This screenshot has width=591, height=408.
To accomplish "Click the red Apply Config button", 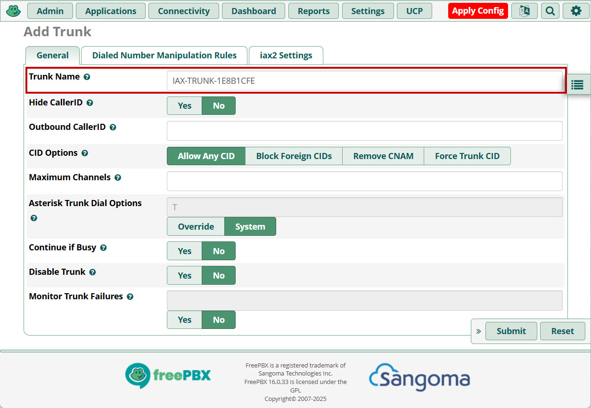I will (x=477, y=11).
